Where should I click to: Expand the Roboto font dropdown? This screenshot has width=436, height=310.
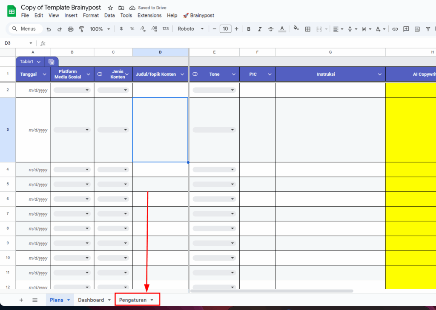tap(191, 29)
